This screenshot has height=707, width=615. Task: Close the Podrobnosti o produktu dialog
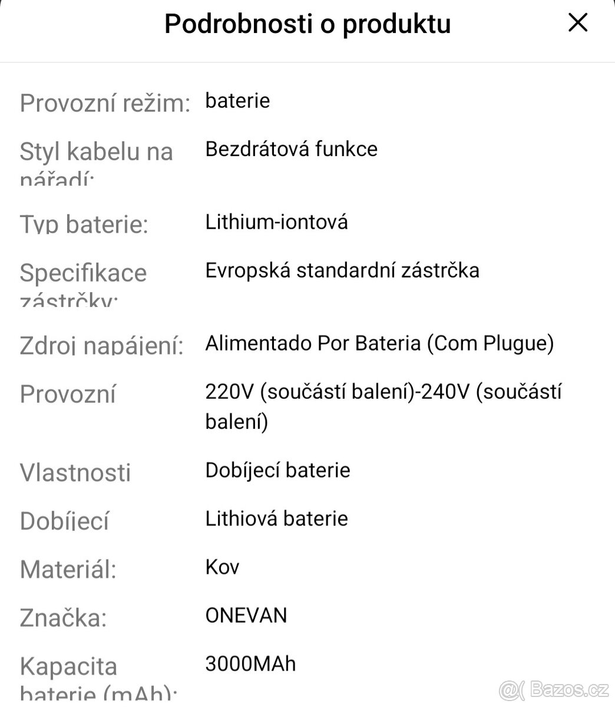[577, 22]
